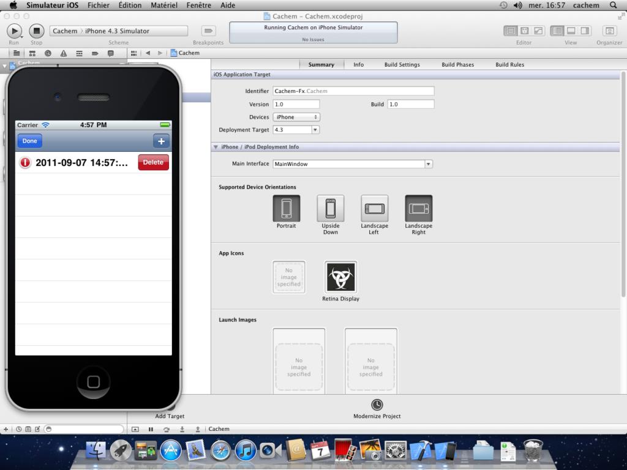
Task: Open the Main Interface dropdown arrow
Action: click(x=428, y=164)
